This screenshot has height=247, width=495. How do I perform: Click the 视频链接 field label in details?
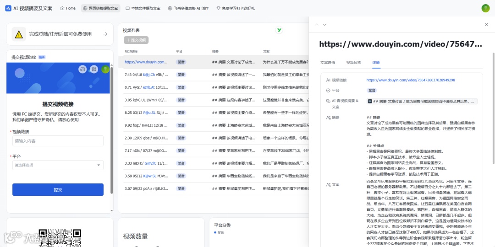[x=339, y=80]
